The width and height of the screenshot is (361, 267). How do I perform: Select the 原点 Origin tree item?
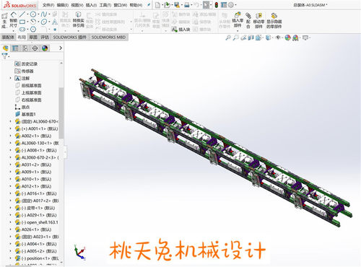tap(22, 107)
